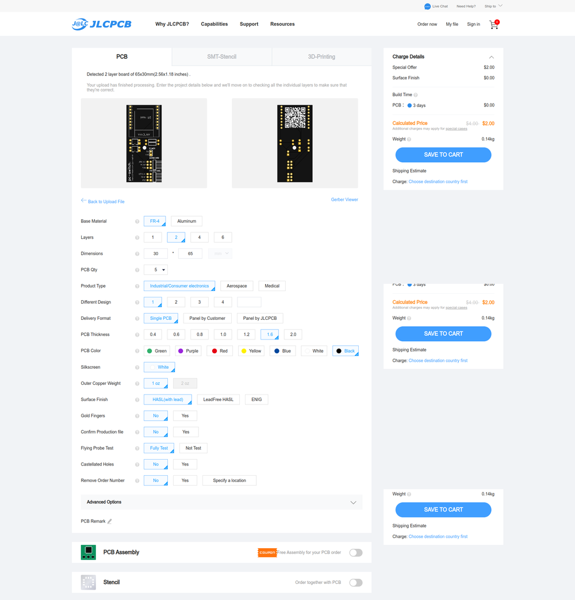Click the JLCPCB logo

(x=102, y=24)
